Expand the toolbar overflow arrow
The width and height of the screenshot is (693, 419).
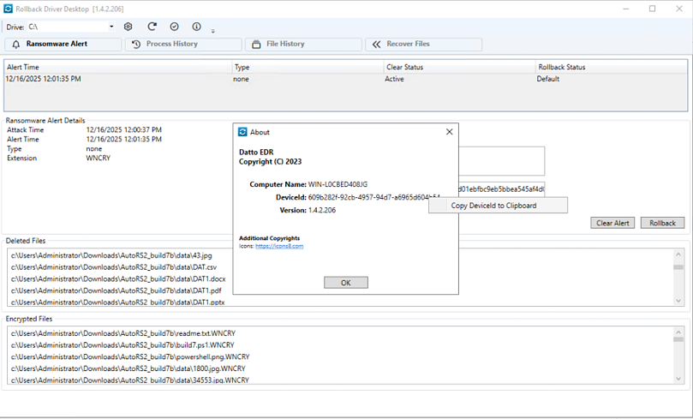[212, 32]
